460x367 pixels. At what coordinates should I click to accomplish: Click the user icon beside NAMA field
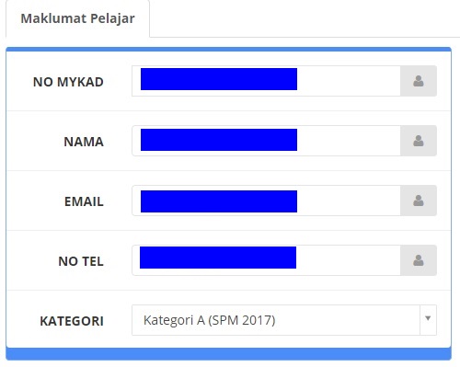click(x=419, y=141)
